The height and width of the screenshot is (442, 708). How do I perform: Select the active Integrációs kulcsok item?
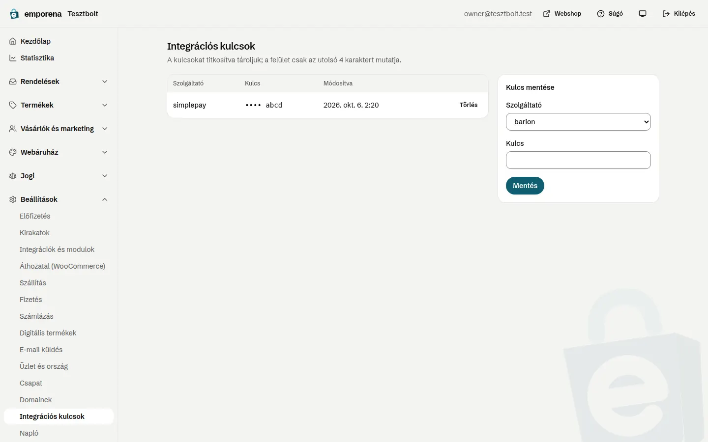tap(59, 416)
